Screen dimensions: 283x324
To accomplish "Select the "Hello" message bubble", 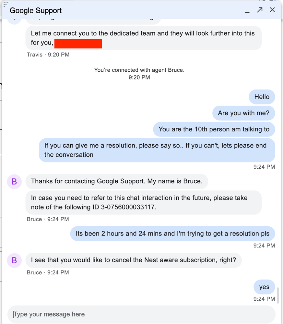I will pyautogui.click(x=262, y=97).
